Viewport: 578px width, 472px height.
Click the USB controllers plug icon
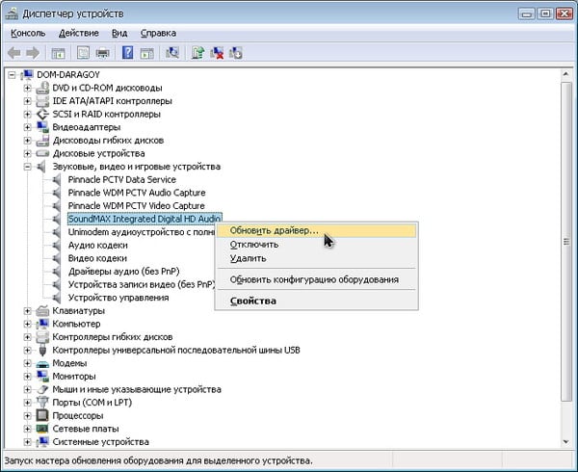[x=42, y=350]
